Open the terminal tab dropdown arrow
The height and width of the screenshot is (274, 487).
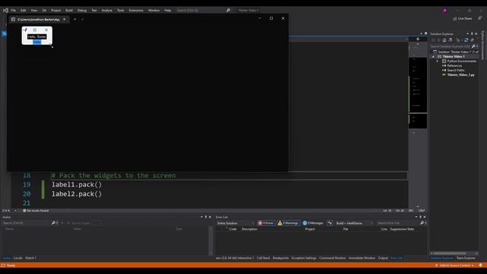coord(82,19)
